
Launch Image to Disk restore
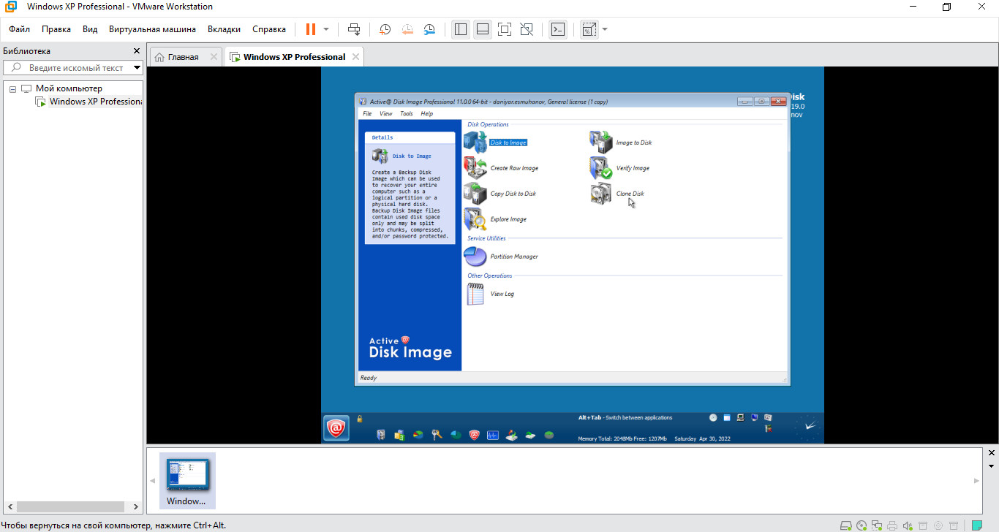621,142
